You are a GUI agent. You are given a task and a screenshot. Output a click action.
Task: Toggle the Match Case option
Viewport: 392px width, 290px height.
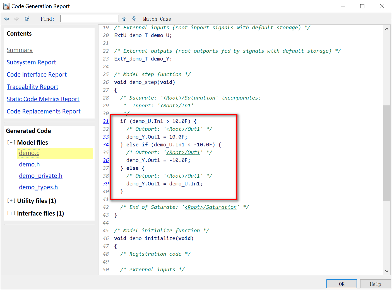pos(157,19)
